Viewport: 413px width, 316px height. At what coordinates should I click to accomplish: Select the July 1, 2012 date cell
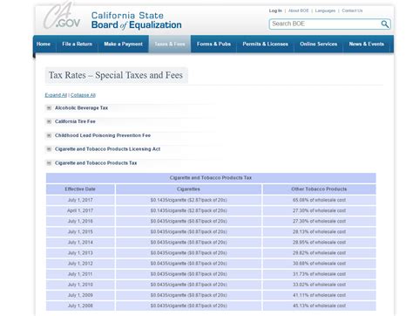(x=80, y=264)
